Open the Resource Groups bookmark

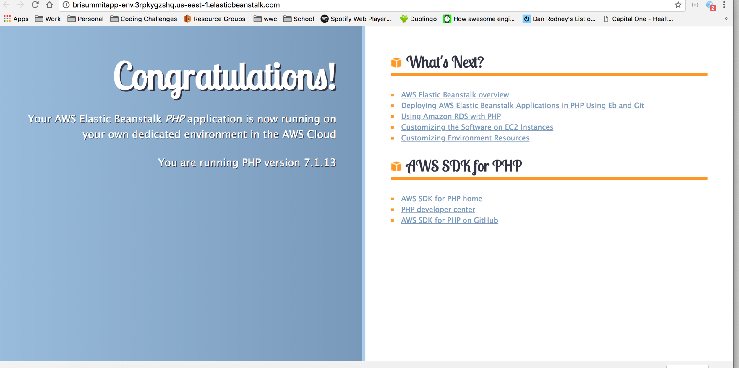point(215,19)
